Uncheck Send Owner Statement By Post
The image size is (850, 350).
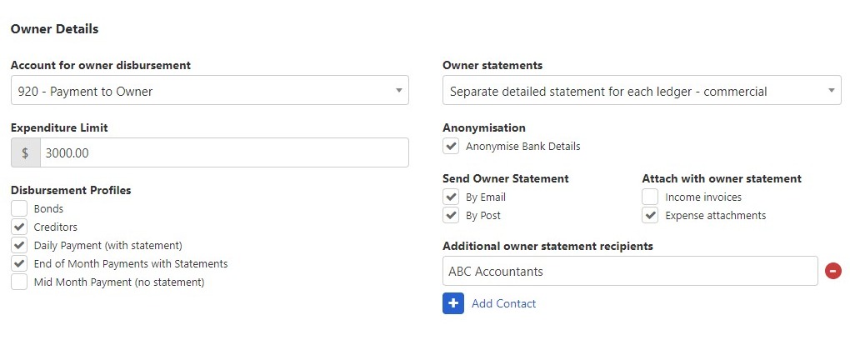(x=451, y=216)
